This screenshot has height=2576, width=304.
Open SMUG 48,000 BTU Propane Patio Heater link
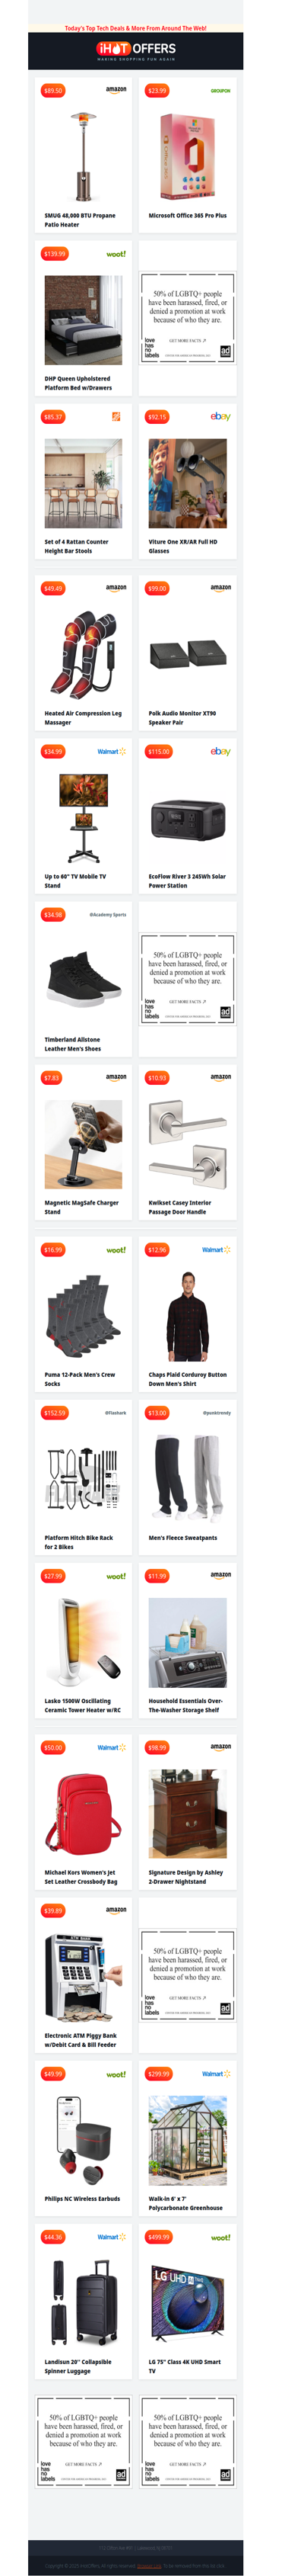[x=80, y=220]
